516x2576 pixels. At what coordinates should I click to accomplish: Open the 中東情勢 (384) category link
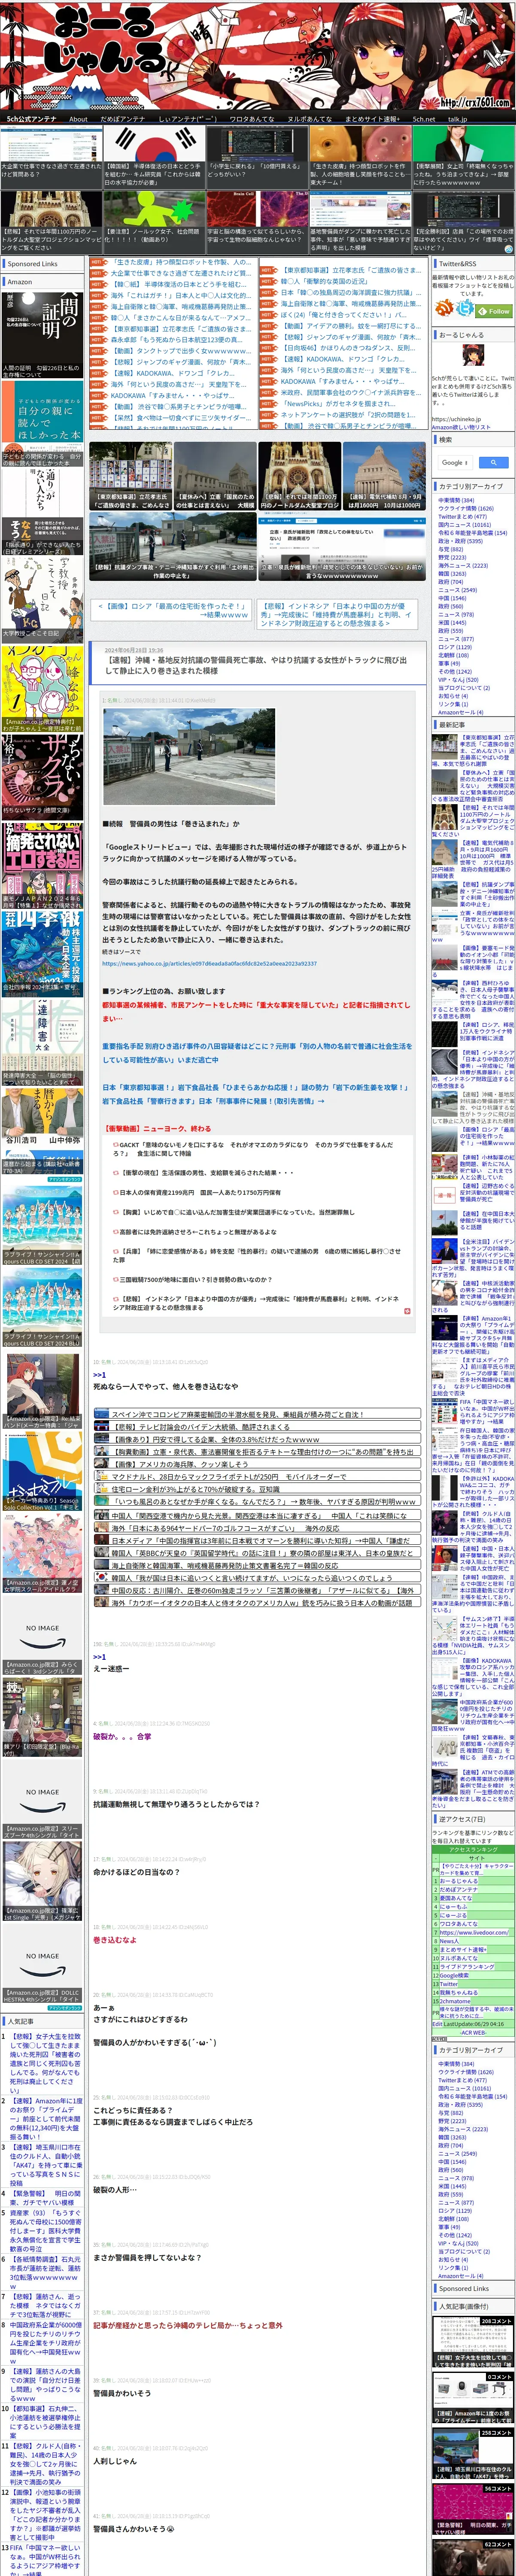coord(456,500)
